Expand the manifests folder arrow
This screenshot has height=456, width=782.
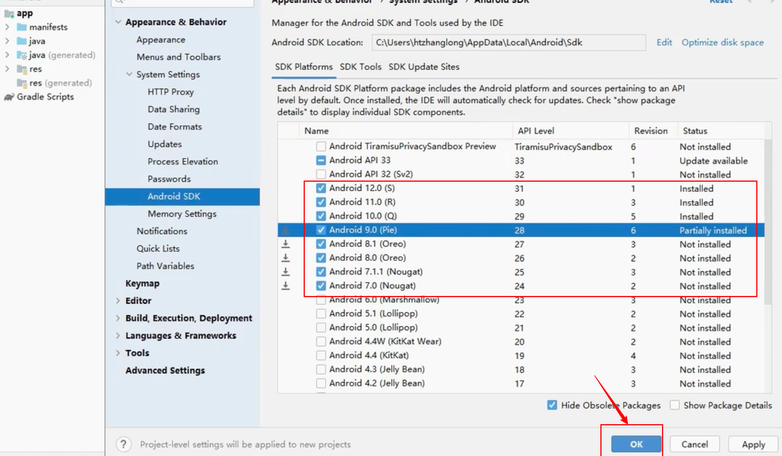(x=7, y=27)
